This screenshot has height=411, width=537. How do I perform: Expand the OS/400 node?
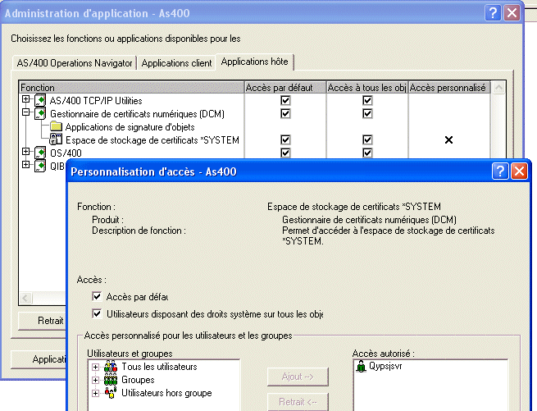25,151
